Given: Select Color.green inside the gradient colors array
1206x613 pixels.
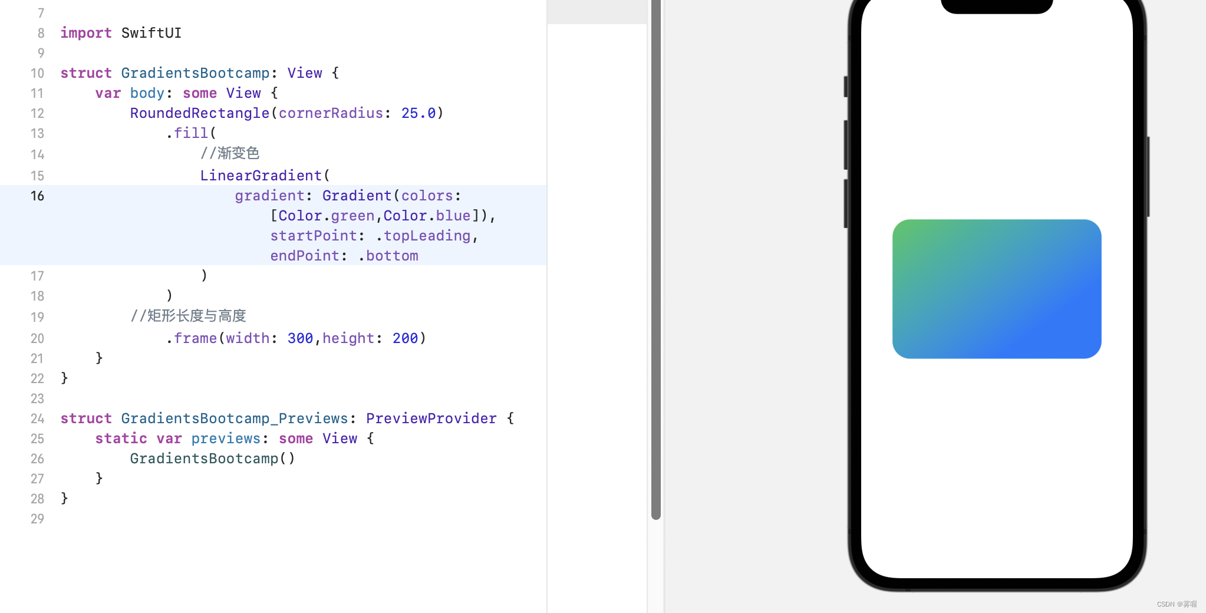Looking at the screenshot, I should [325, 215].
